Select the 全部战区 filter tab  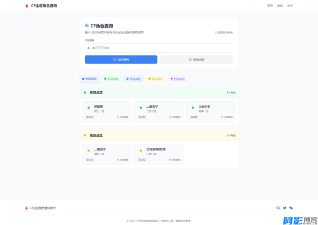coord(89,79)
